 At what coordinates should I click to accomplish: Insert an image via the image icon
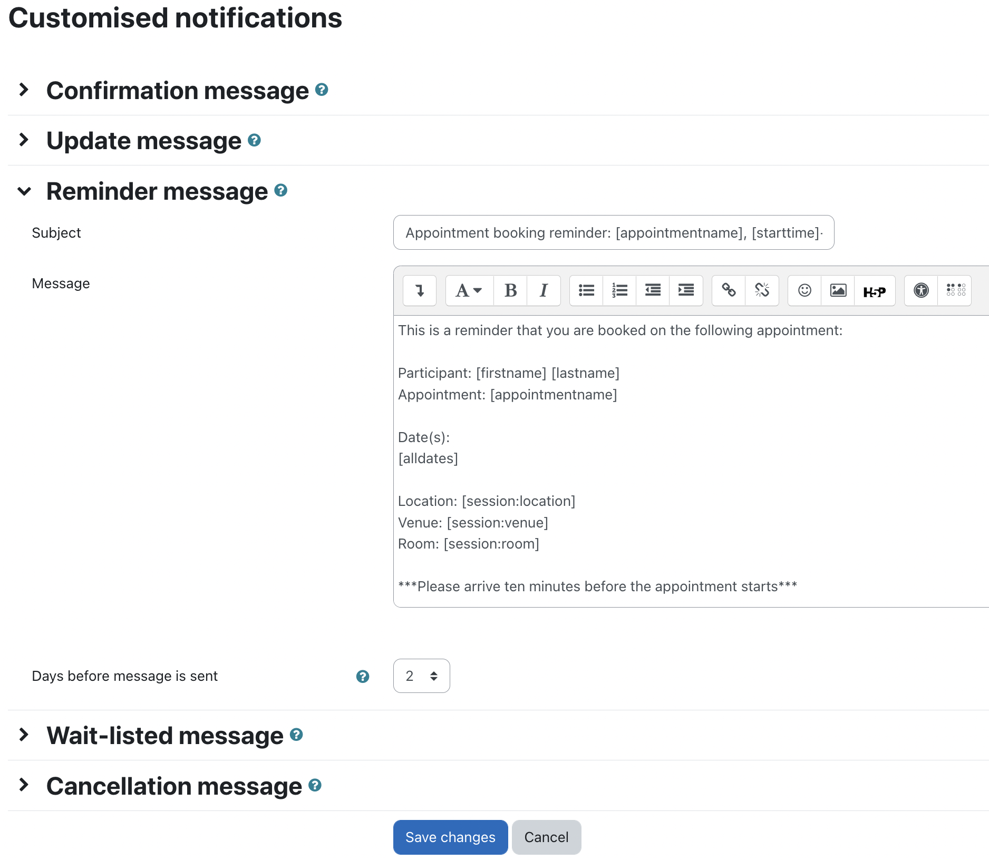838,290
